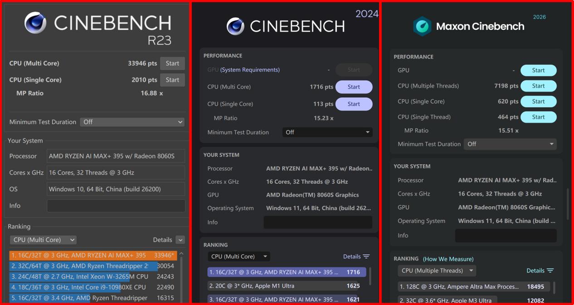Start CPU Multi Core test in Cinebench R23
Viewport: 574px width, 305px height.
tap(172, 63)
